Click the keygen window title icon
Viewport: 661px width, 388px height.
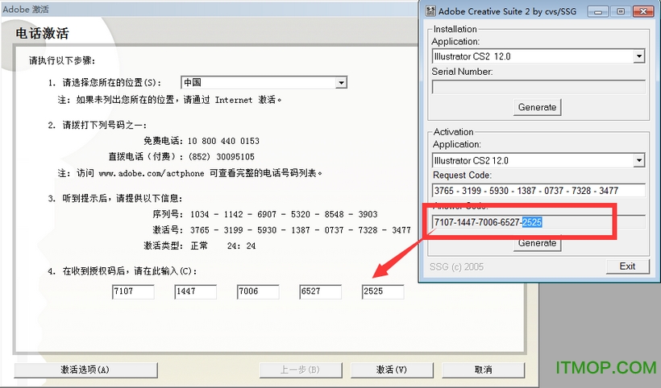pyautogui.click(x=430, y=11)
